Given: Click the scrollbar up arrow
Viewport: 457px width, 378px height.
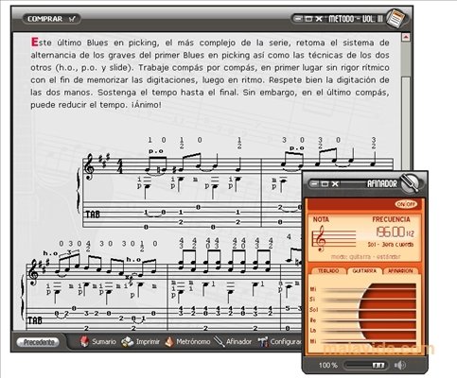Looking at the screenshot, I should tap(406, 37).
